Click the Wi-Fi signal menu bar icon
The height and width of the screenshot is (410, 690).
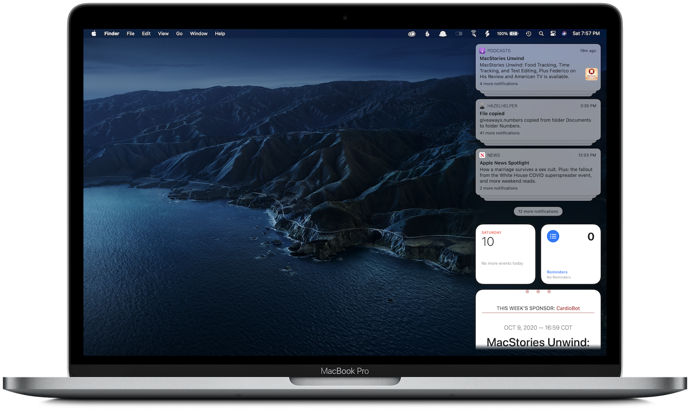pos(474,34)
